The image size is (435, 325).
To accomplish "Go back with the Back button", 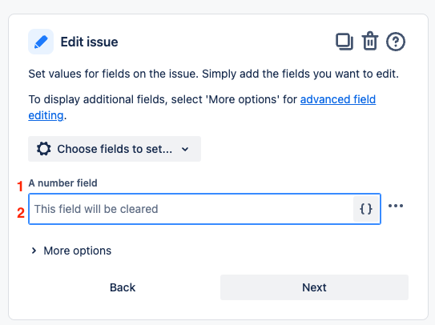I will click(x=123, y=287).
